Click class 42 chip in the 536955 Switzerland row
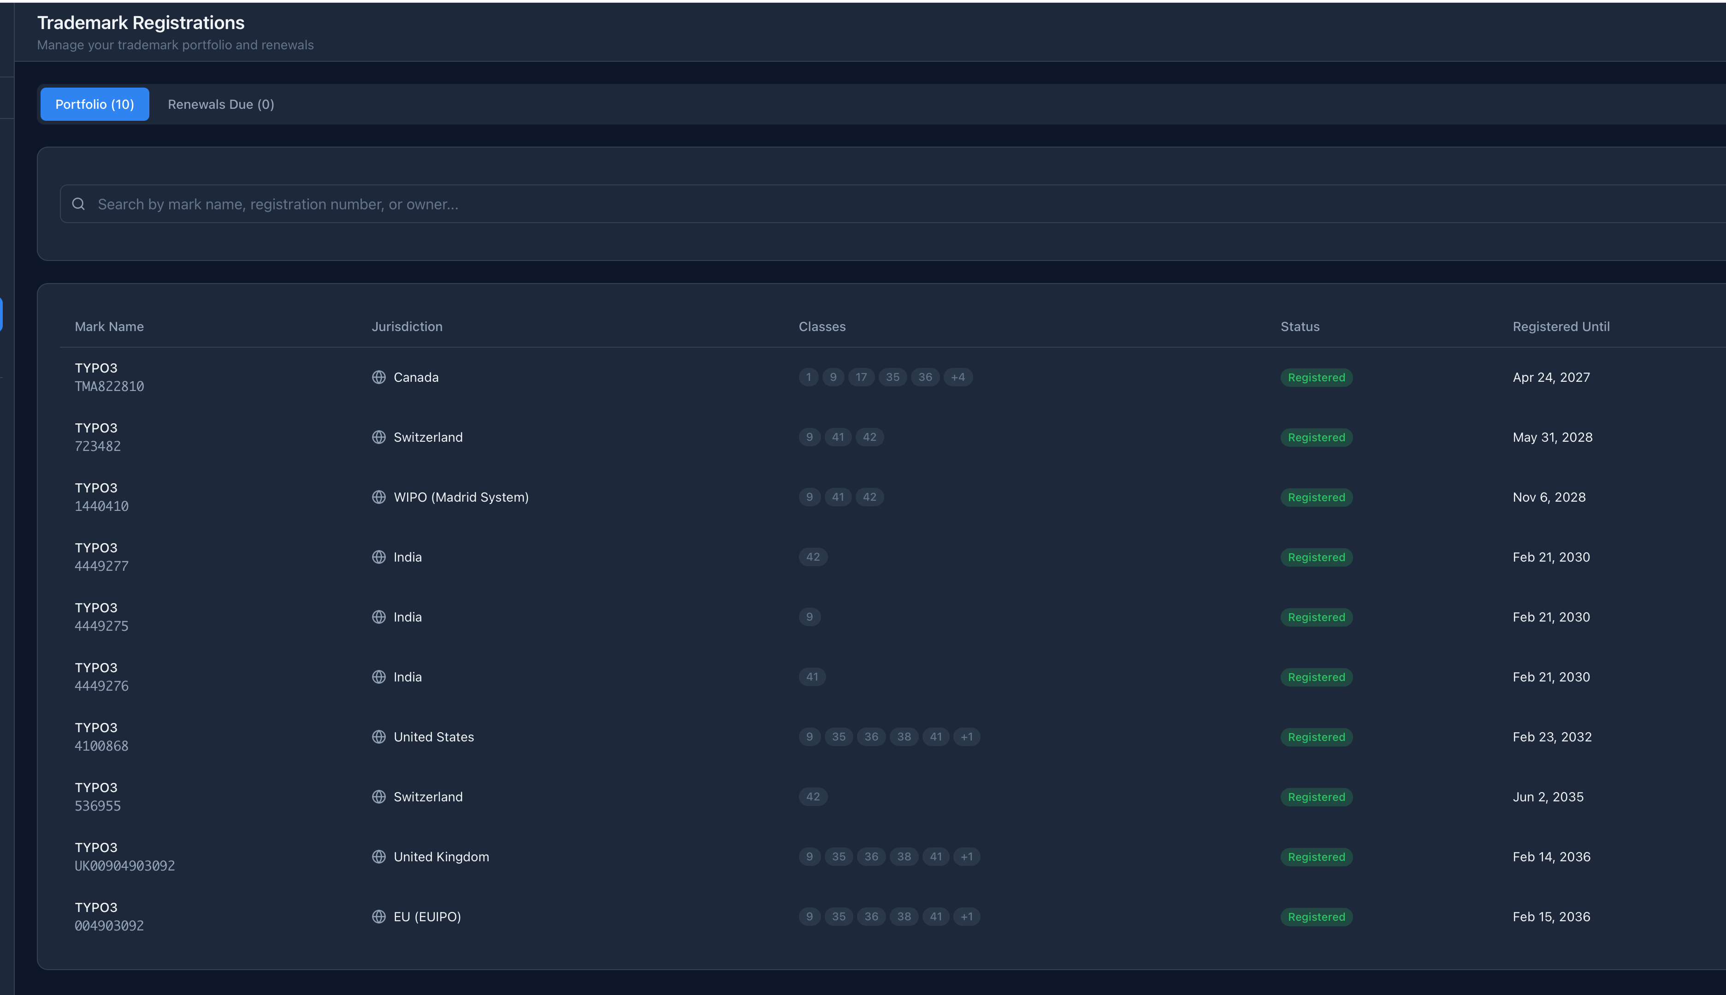Viewport: 1726px width, 995px height. tap(813, 797)
